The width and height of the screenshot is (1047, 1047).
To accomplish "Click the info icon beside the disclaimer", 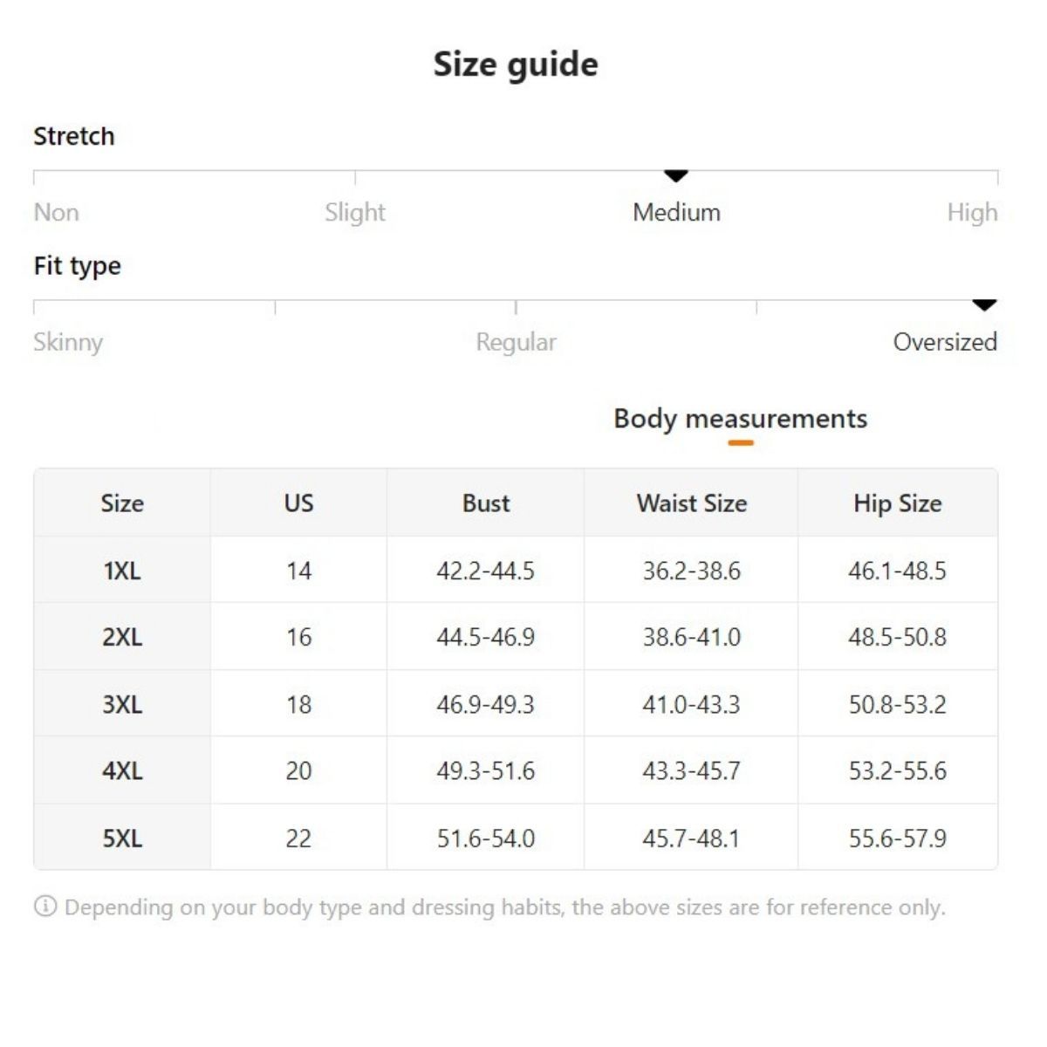I will coord(44,907).
